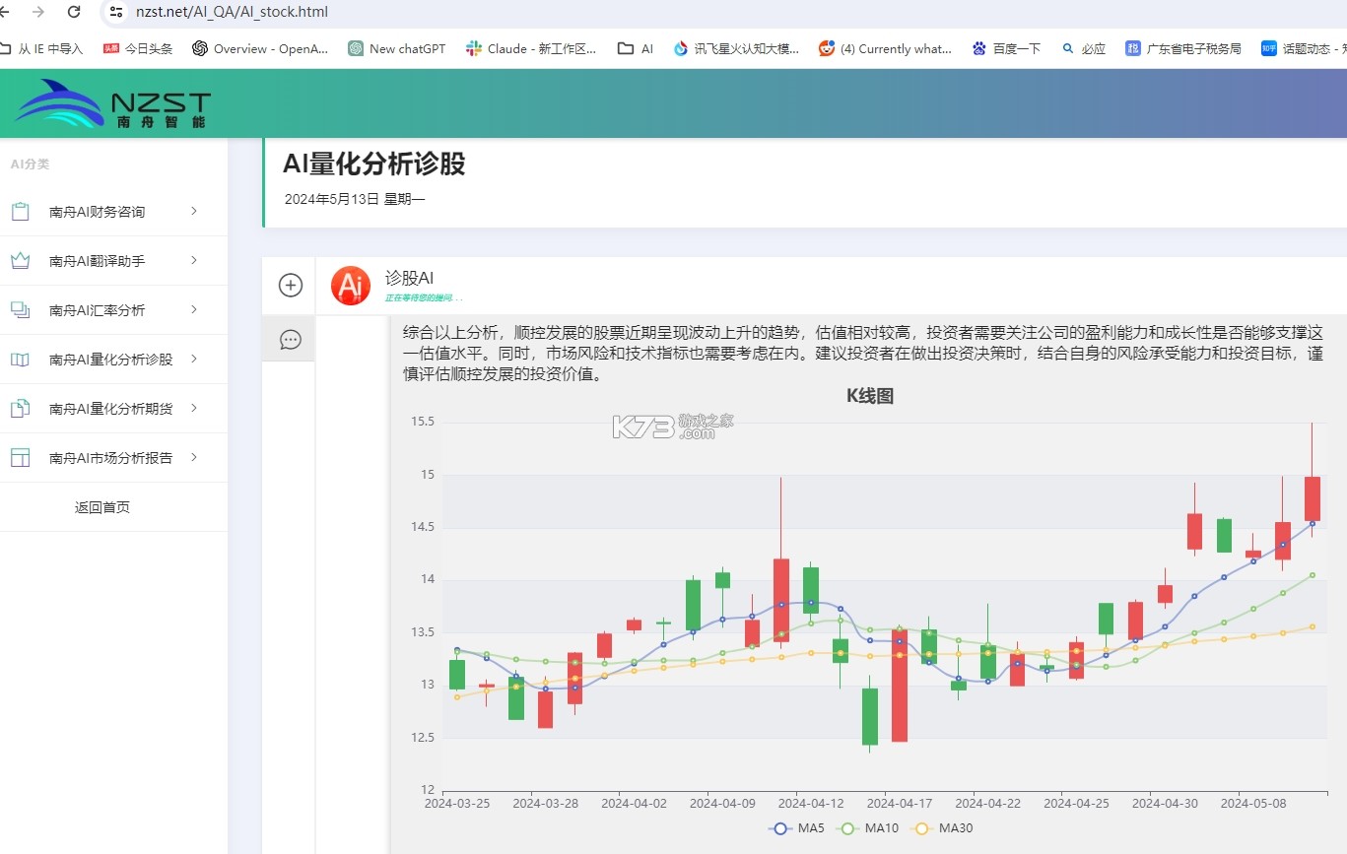Viewport: 1347px width, 854px height.
Task: Click the 2024-04-17 date on the chart axis
Action: click(x=900, y=803)
